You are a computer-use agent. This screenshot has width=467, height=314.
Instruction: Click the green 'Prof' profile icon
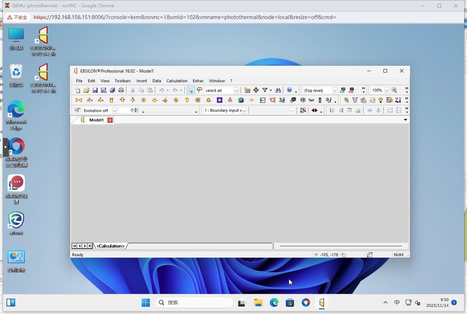click(342, 91)
